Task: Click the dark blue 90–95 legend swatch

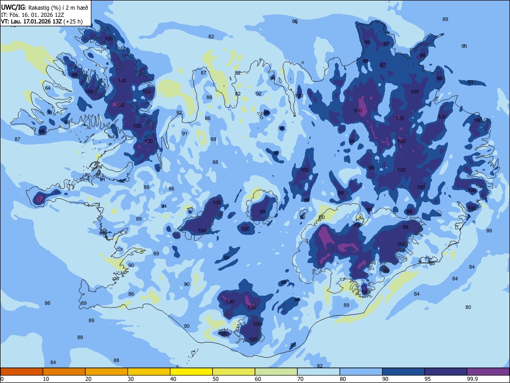Action: pos(403,372)
